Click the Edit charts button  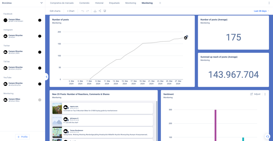[55, 11]
